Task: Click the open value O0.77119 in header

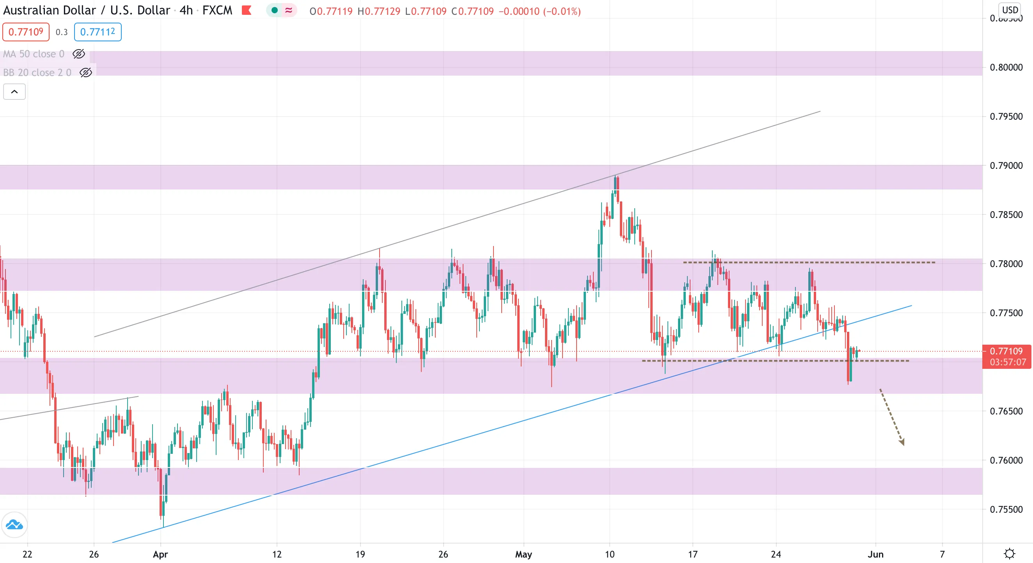Action: point(331,11)
